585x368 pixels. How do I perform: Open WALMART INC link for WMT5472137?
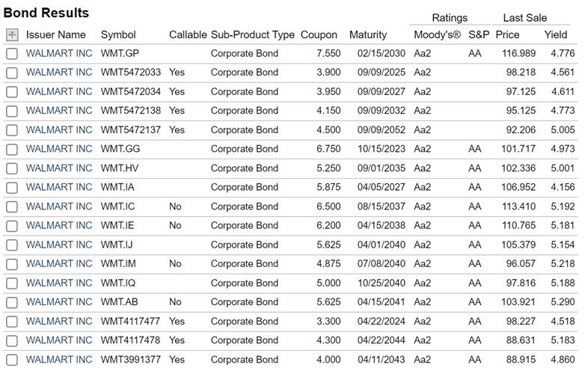[x=59, y=129]
